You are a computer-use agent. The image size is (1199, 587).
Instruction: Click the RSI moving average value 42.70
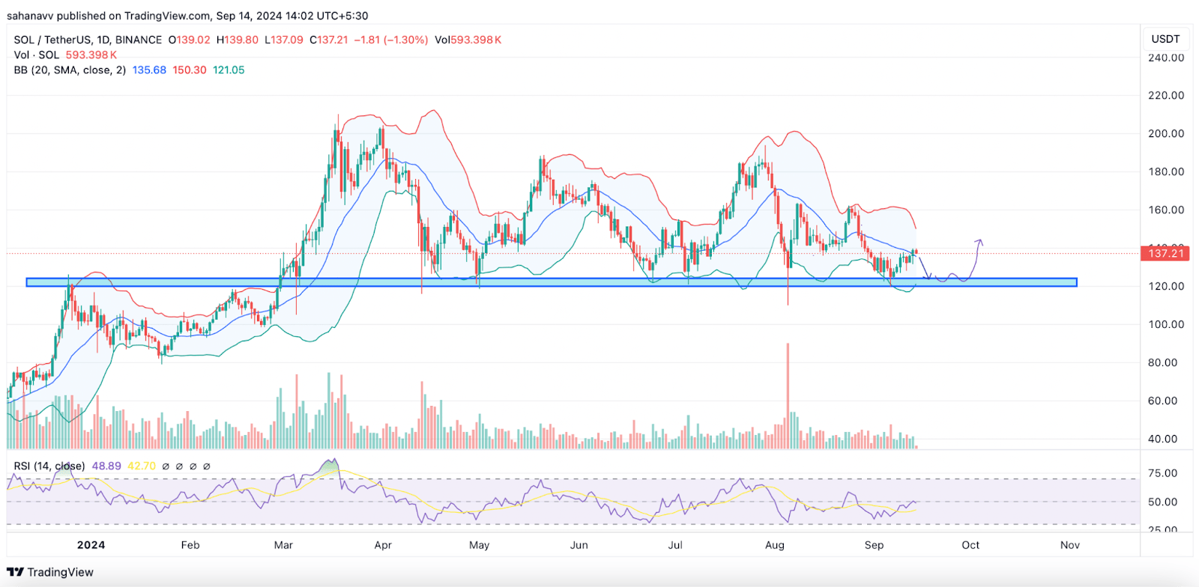click(x=142, y=466)
